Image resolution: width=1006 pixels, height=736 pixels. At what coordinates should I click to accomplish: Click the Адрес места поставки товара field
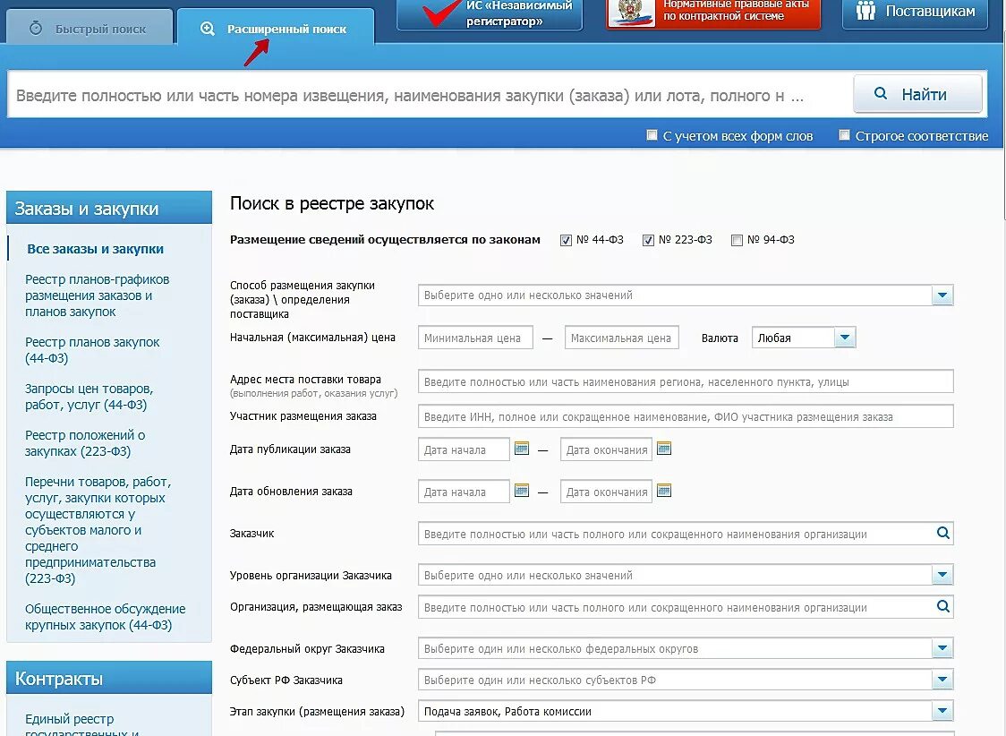[x=686, y=381]
